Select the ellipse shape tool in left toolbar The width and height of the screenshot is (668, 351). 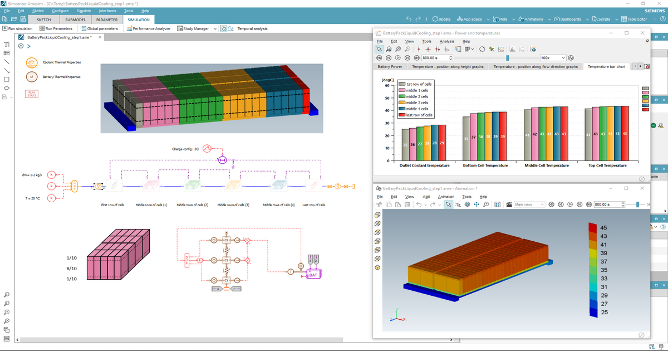click(x=7, y=88)
